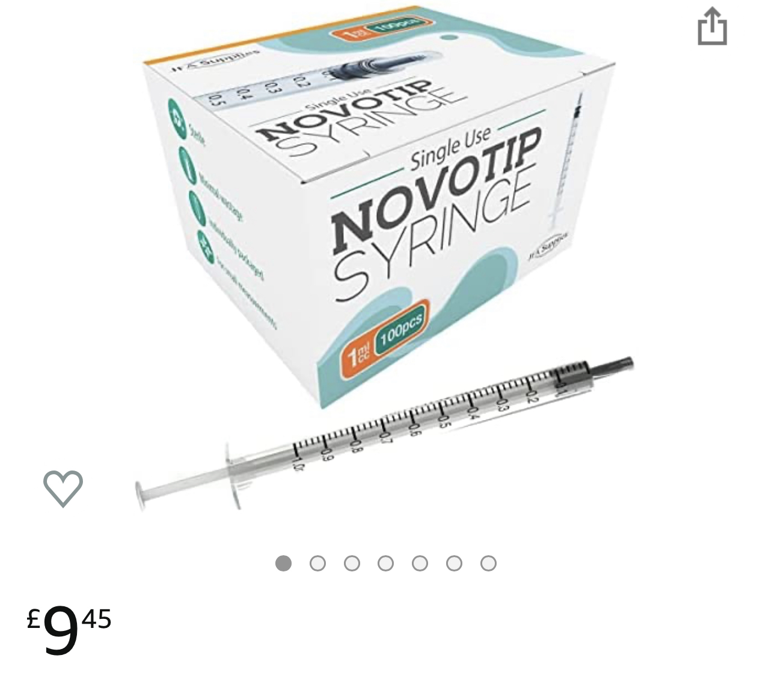Click the small syringe illustration on box side
772x673 pixels.
pos(565,162)
